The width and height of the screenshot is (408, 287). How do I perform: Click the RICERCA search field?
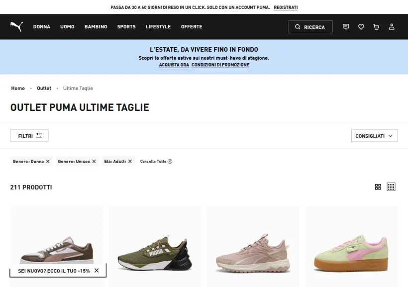coord(310,27)
